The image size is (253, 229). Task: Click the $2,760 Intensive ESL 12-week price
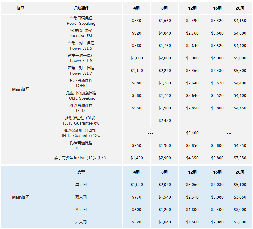click(192, 33)
